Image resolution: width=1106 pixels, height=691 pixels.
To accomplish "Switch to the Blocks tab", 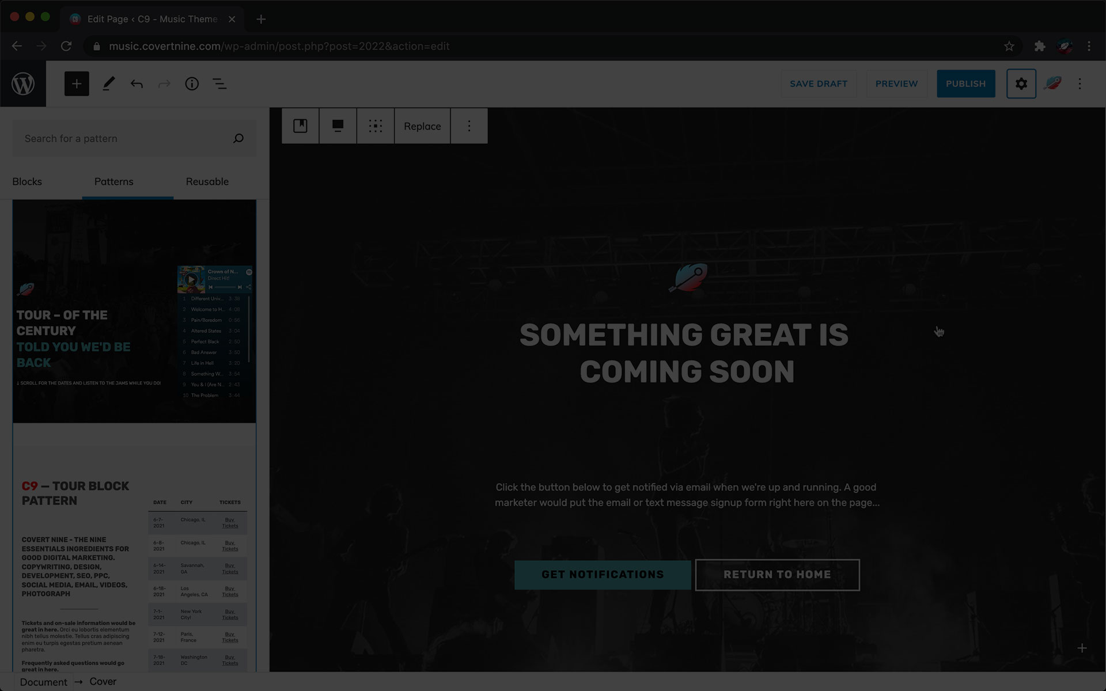I will coord(26,181).
